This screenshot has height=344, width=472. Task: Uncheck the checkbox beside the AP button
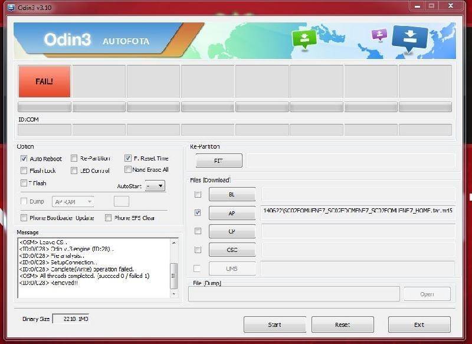tap(198, 213)
